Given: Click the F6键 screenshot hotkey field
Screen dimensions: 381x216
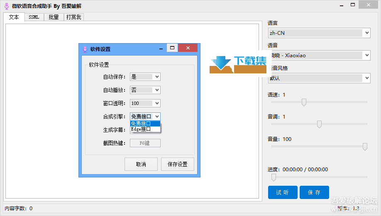Looking at the screenshot, I should tap(145, 143).
